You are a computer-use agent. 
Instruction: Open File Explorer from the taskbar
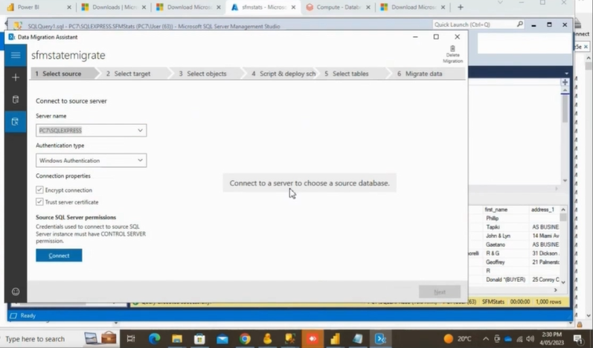click(x=177, y=338)
